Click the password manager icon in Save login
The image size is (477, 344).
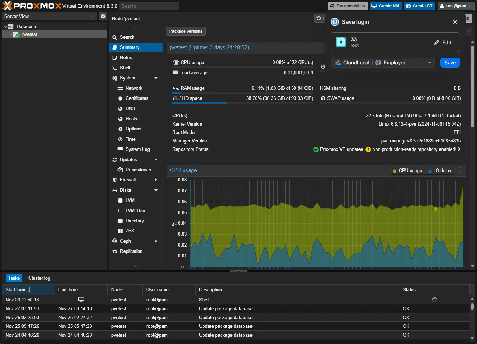tap(335, 22)
